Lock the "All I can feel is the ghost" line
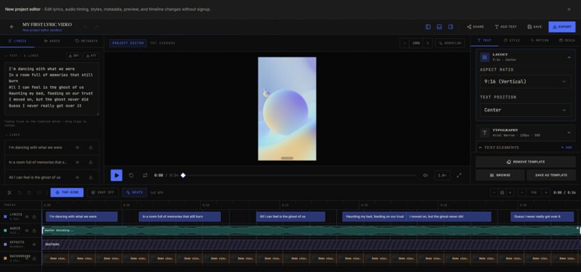 coord(90,177)
